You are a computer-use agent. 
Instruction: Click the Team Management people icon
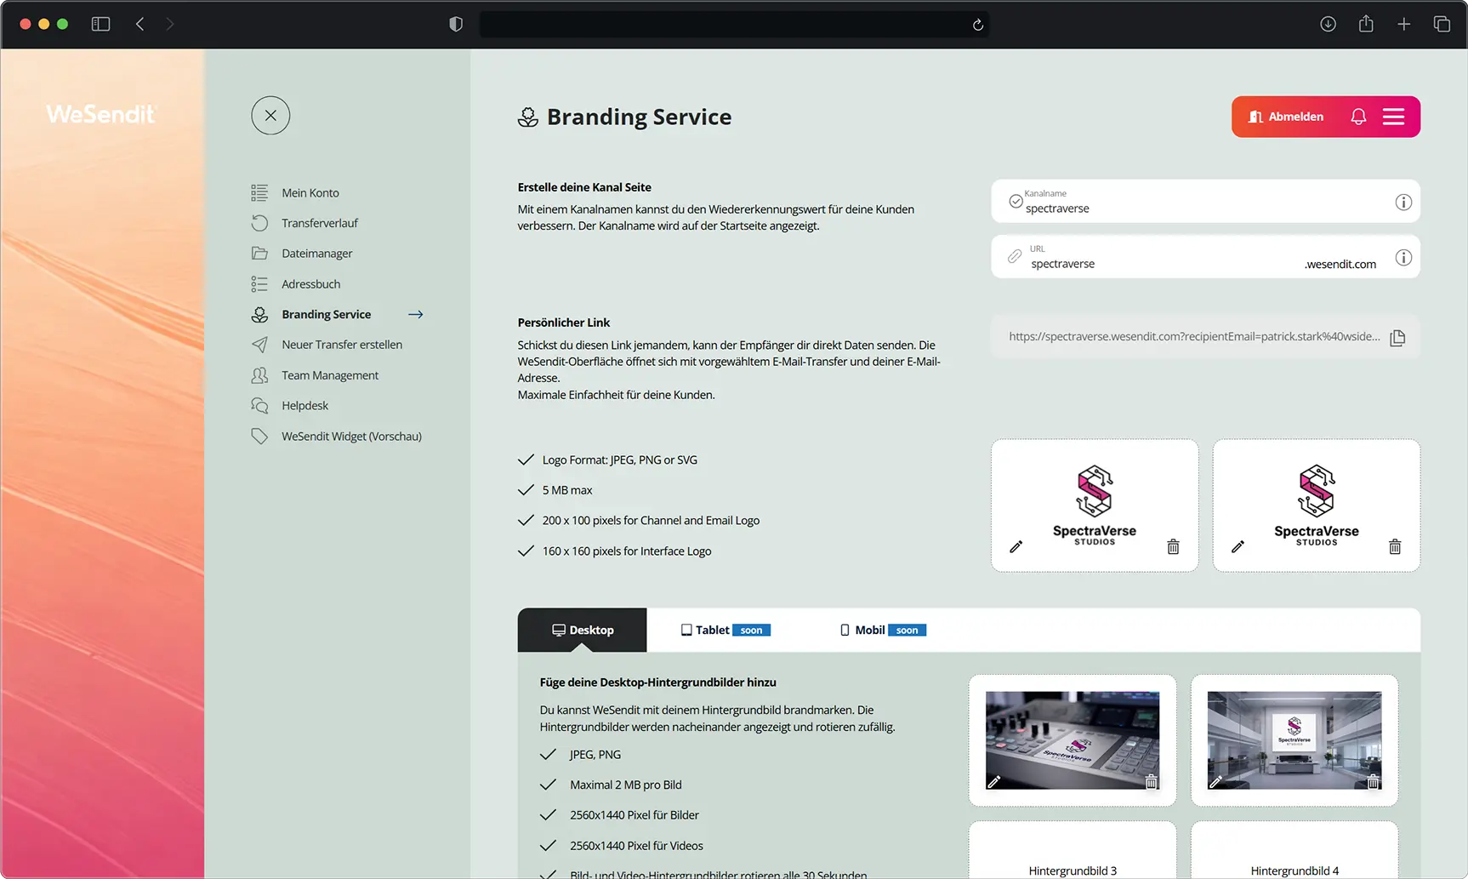pos(259,375)
